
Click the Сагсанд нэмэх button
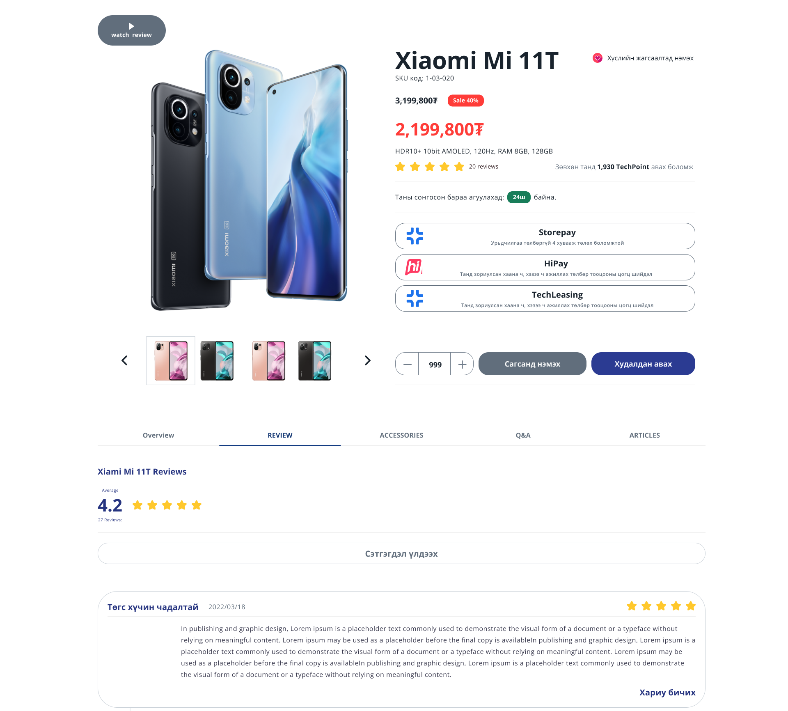532,364
